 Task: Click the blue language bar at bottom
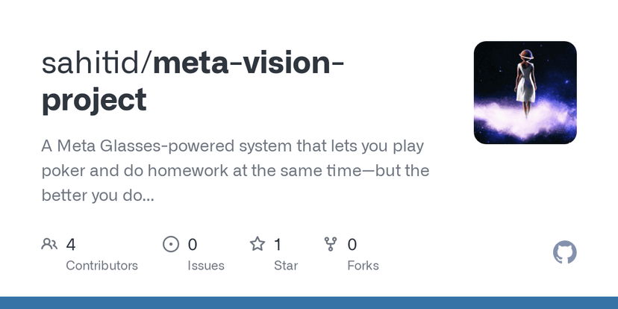[x=309, y=303]
